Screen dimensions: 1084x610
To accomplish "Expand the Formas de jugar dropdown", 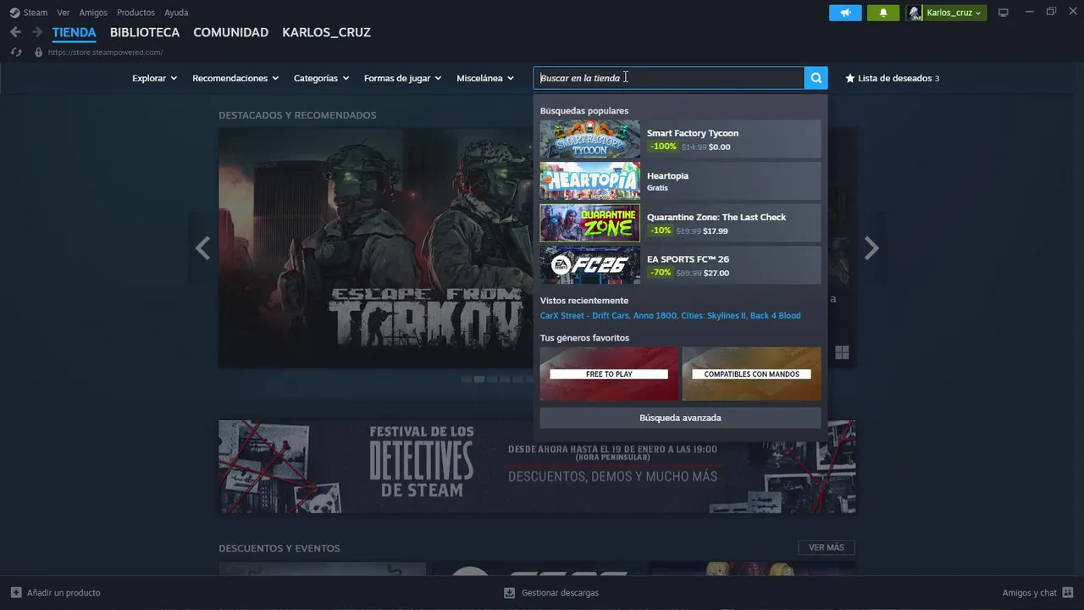I will pyautogui.click(x=402, y=78).
